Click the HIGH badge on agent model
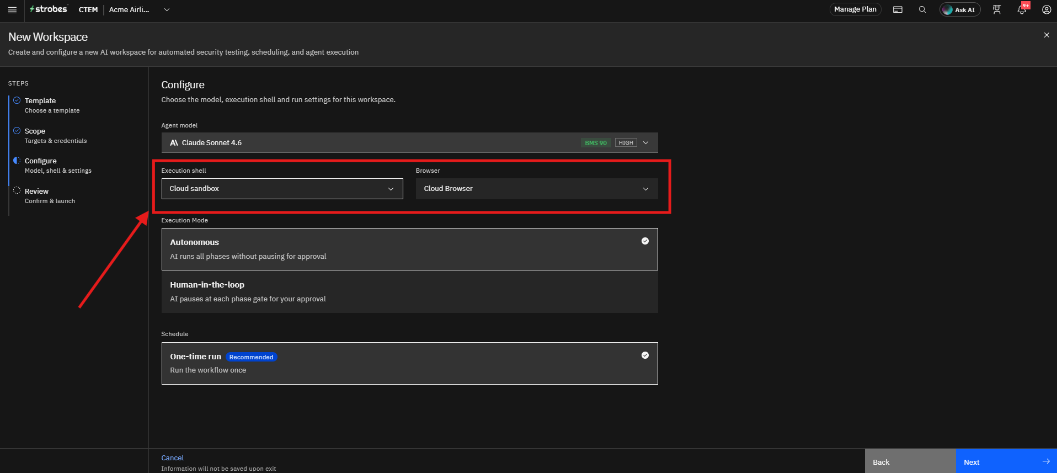Screen dimensions: 1057x473 [x=626, y=142]
